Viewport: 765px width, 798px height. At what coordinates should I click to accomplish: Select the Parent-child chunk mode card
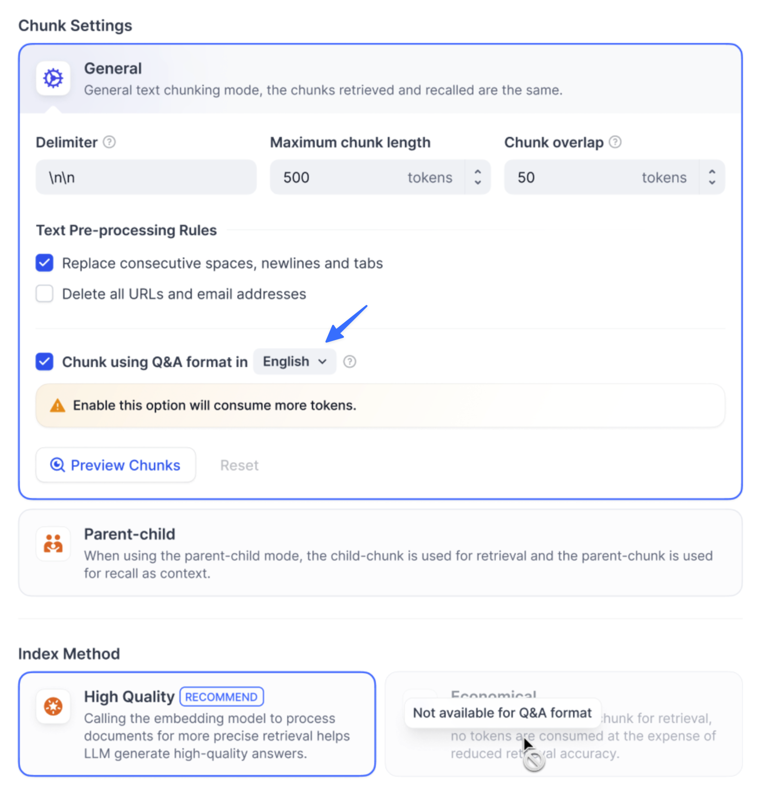click(380, 552)
